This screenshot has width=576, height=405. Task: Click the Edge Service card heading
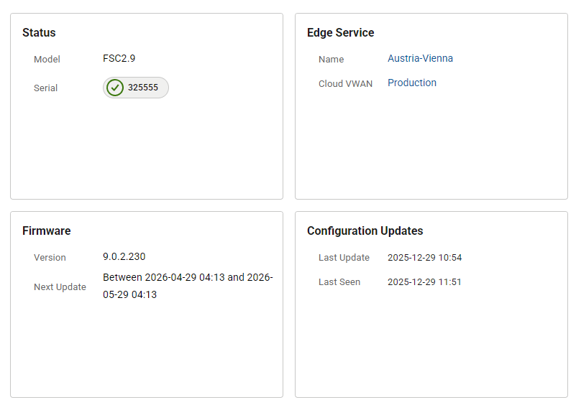coord(340,32)
